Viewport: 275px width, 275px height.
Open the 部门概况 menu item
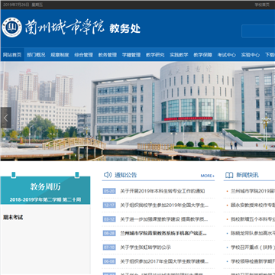point(36,55)
